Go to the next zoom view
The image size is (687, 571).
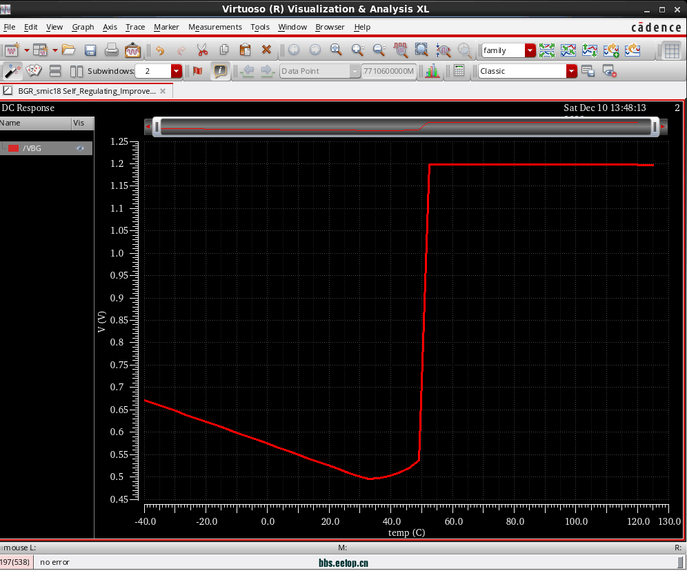315,50
